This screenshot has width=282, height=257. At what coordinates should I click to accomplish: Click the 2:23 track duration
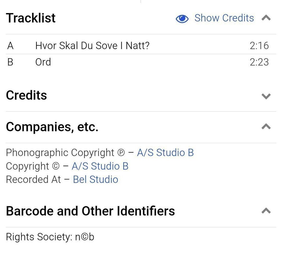tap(259, 62)
